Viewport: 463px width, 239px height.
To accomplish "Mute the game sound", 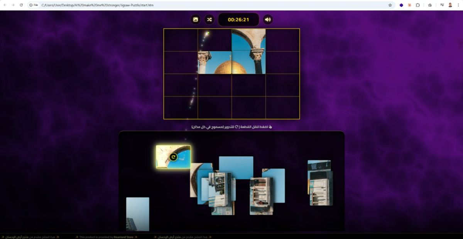I will [268, 20].
